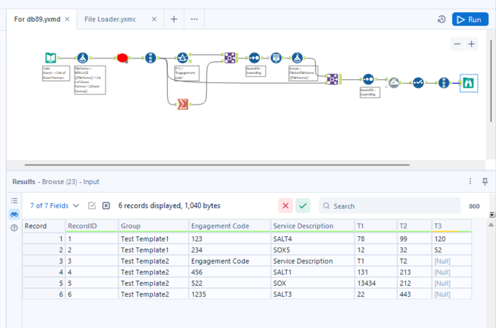
Task: Zoom in the canvas with plus button
Action: [471, 44]
